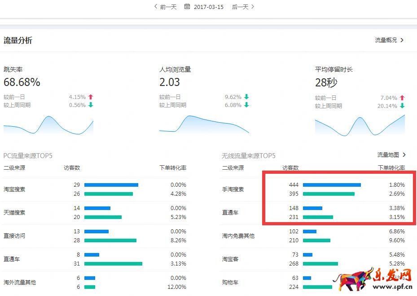Click the green down arrow beside 20.14%
Viewport: 417px width, 296px height.
click(402, 106)
